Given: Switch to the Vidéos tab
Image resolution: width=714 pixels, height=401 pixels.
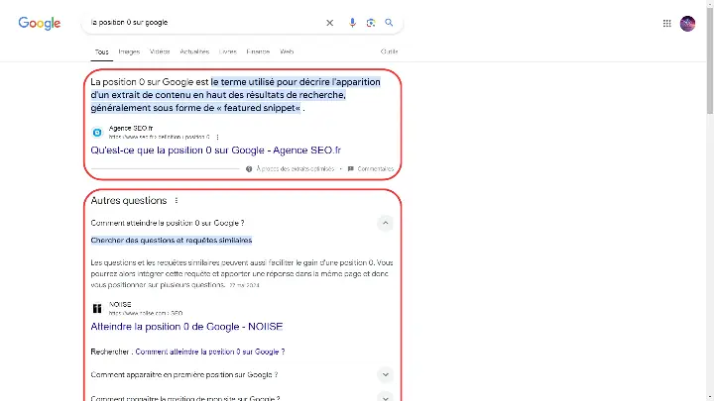Looking at the screenshot, I should [160, 51].
